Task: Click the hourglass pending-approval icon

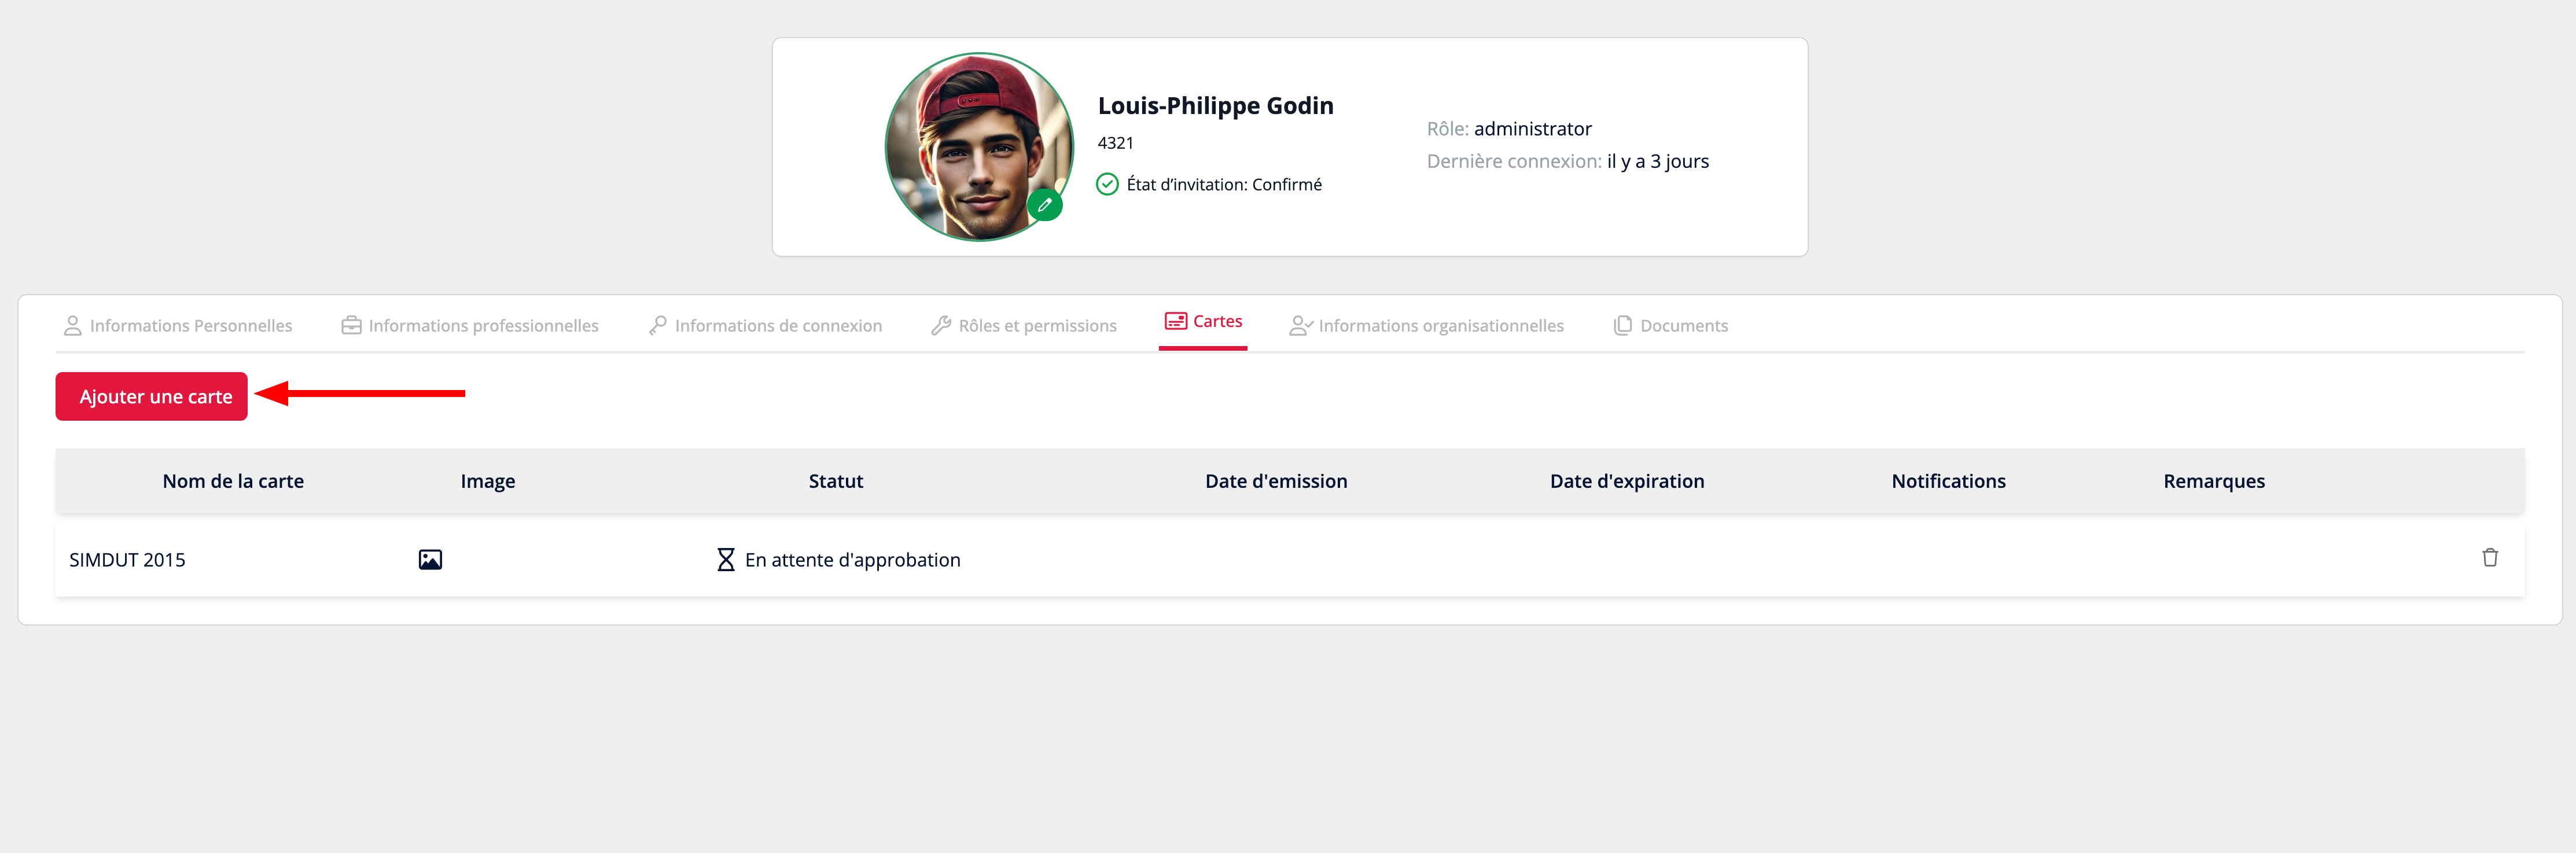Action: pos(726,560)
